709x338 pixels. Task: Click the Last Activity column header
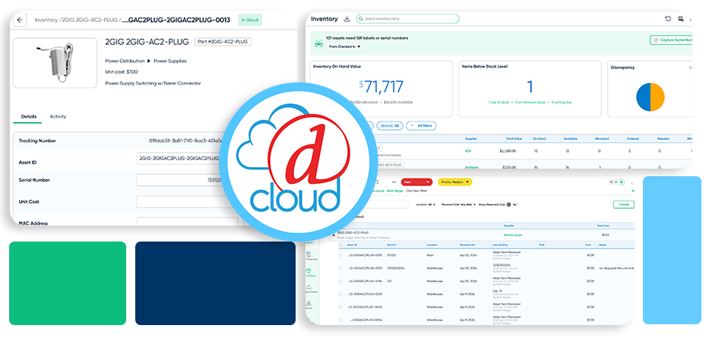[x=501, y=245]
